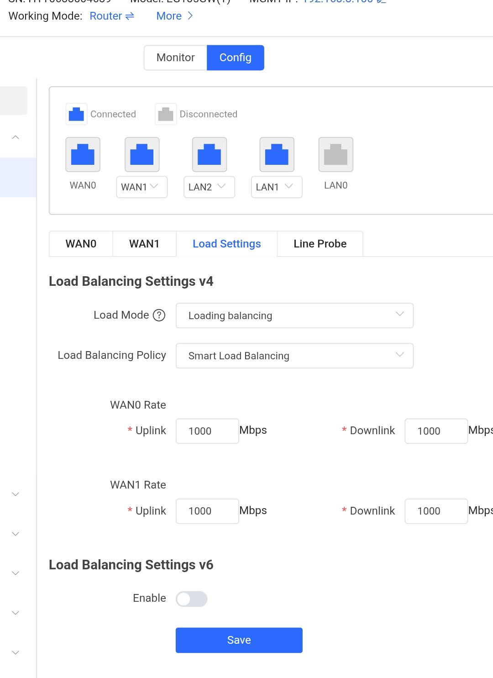Focus the WAN1 Downlink rate field
493x678 pixels.
[x=436, y=511]
